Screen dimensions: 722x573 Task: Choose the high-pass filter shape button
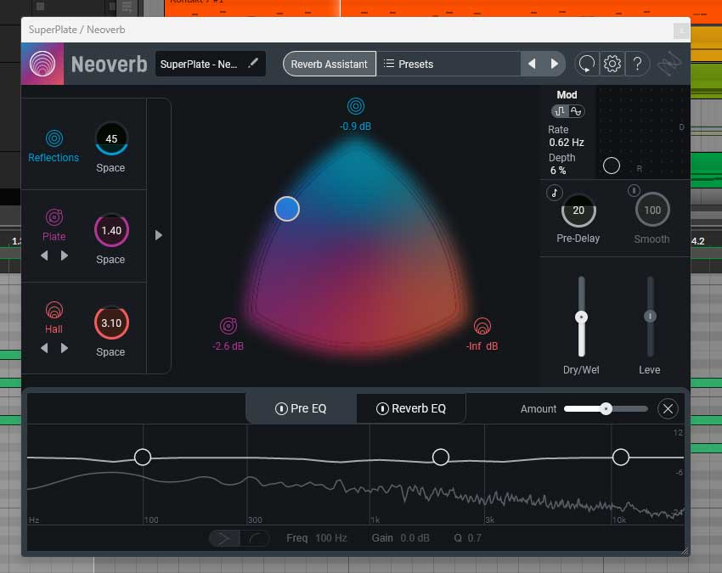[x=224, y=538]
